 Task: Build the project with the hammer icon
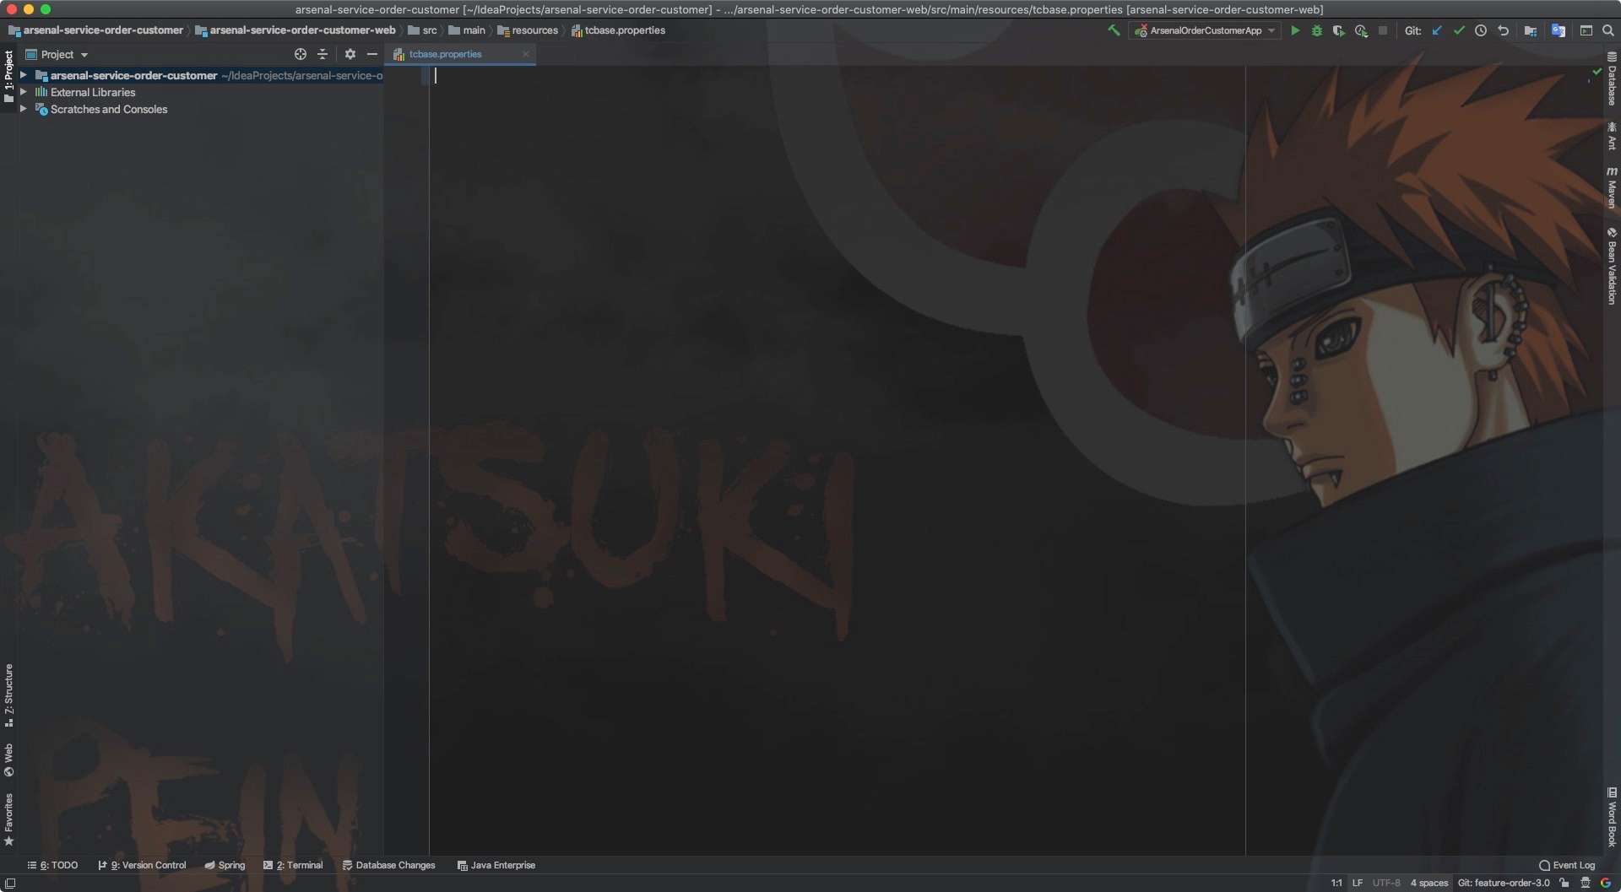pos(1114,30)
